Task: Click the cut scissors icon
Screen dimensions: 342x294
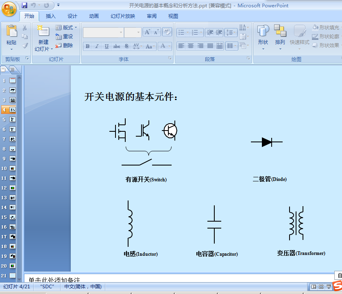Action: [x=25, y=28]
